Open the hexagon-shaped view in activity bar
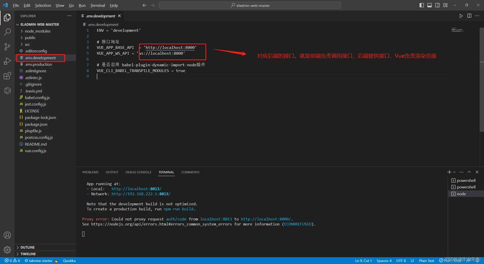 [x=7, y=90]
